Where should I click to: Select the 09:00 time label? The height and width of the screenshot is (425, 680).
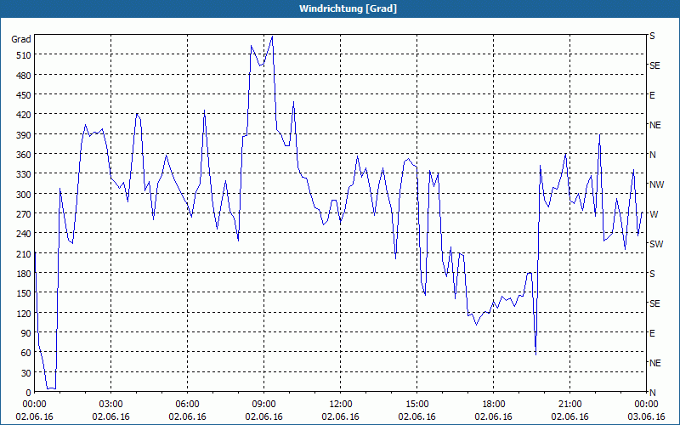pos(263,405)
